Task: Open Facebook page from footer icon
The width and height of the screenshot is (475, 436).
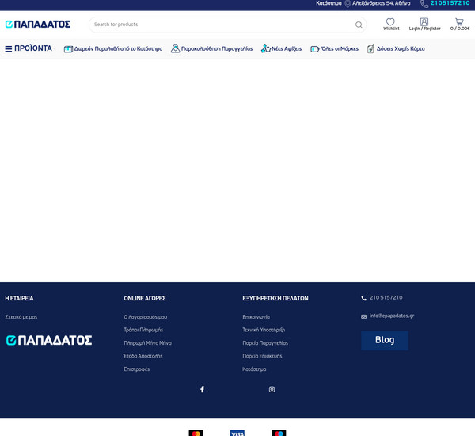Action: pyautogui.click(x=202, y=389)
